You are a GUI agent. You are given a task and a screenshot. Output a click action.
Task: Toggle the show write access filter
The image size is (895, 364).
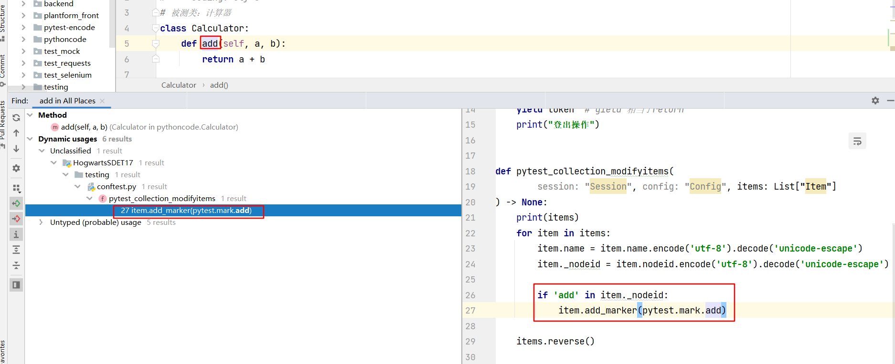(x=16, y=219)
